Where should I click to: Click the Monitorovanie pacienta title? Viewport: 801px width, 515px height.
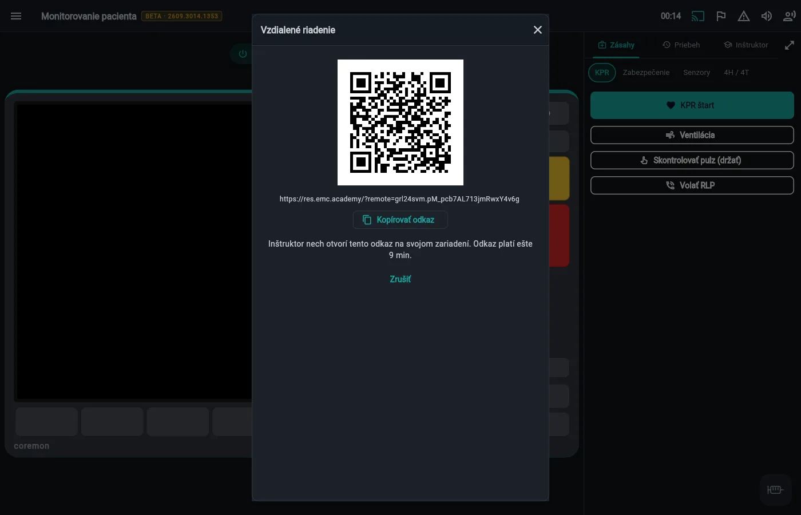point(89,16)
